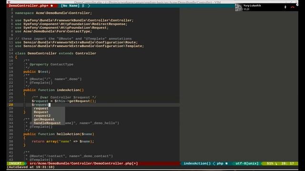Click the indexAction() function indicator in the status line

[x=197, y=163]
